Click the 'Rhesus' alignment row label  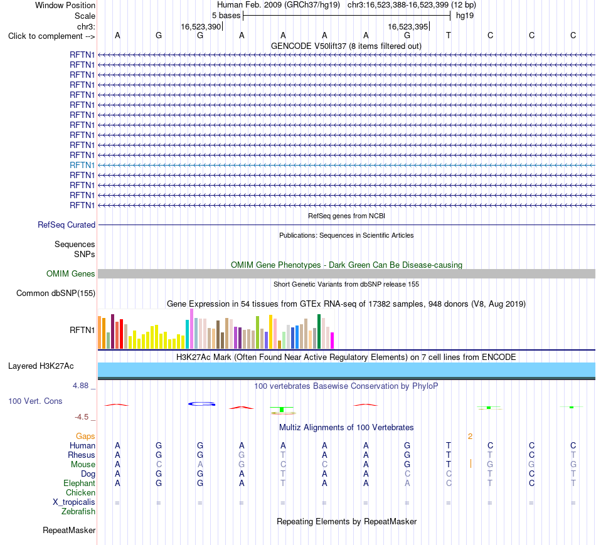[x=82, y=455]
